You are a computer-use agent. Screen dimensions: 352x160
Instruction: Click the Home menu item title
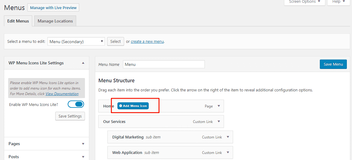tap(108, 106)
